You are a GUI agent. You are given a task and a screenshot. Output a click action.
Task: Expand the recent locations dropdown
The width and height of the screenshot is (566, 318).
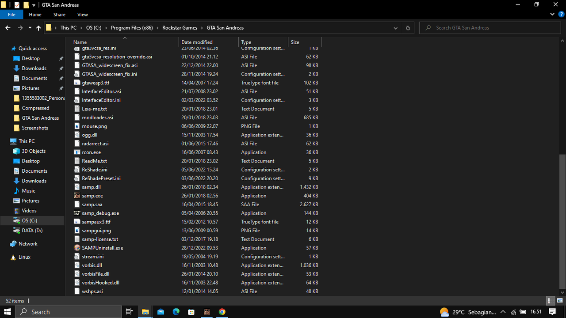click(x=30, y=28)
